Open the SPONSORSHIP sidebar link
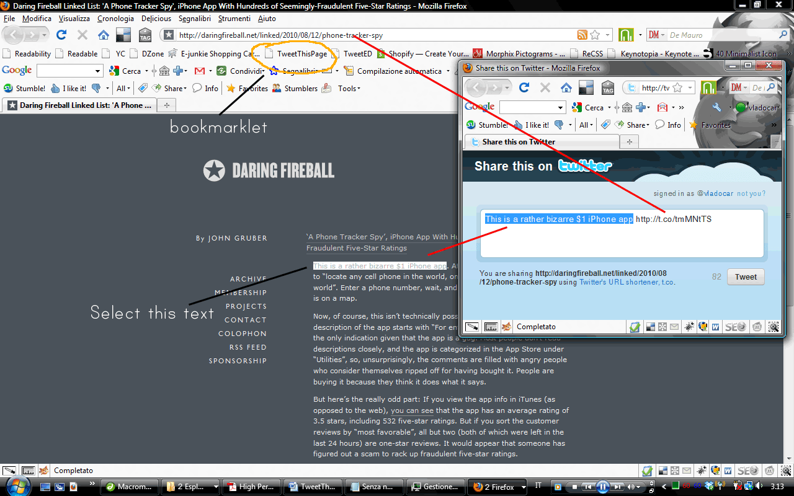Image resolution: width=794 pixels, height=496 pixels. [x=238, y=361]
